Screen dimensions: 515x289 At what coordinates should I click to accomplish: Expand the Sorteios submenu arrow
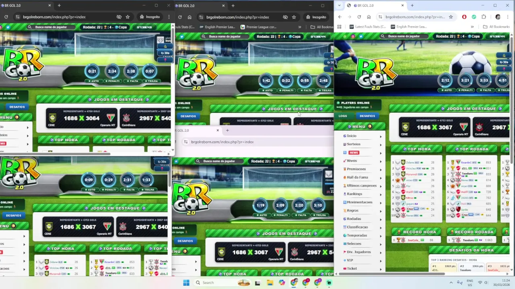(380, 144)
